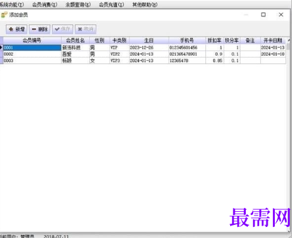Click the vertical scrollbar of the member table
This screenshot has width=303, height=238.
point(289,135)
